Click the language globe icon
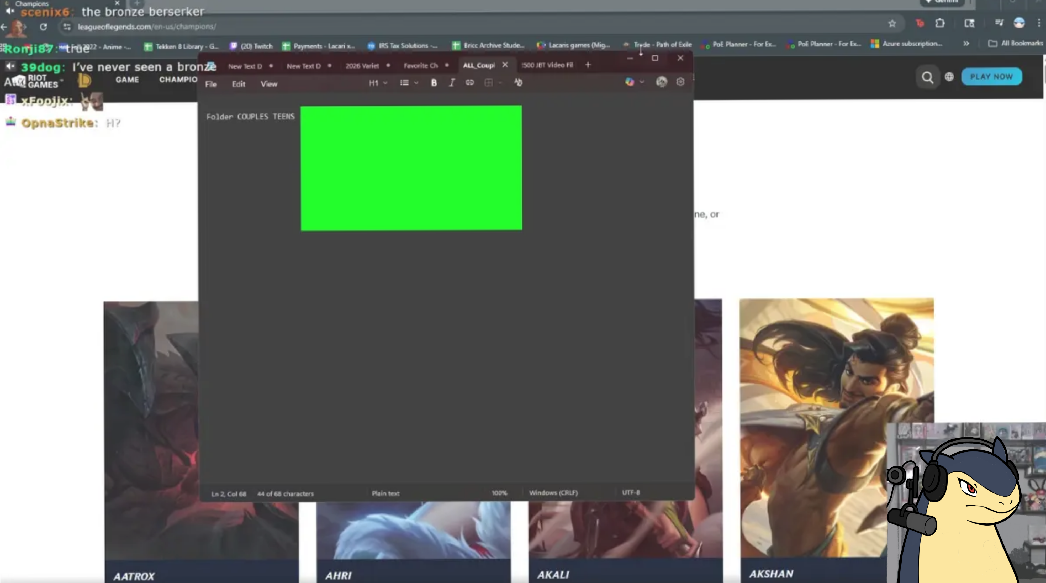This screenshot has width=1046, height=583. 949,77
